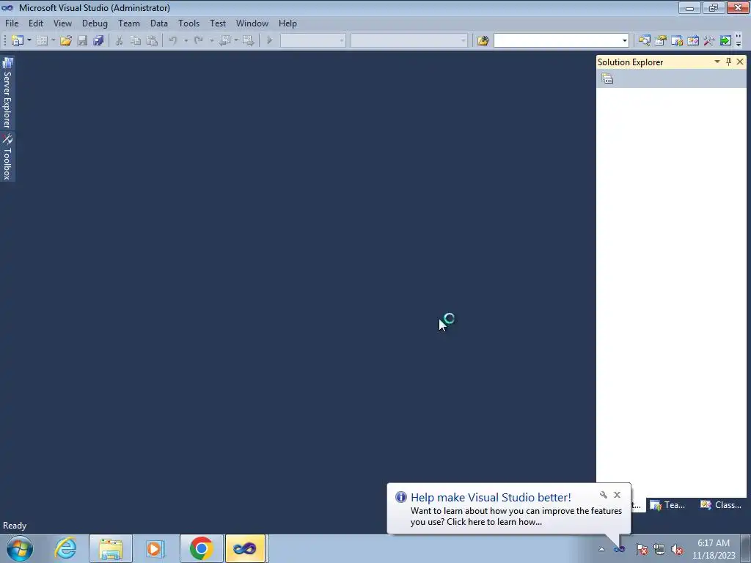Open the notification balloon's wrench options icon
Screen dimensions: 751x563
click(x=604, y=495)
